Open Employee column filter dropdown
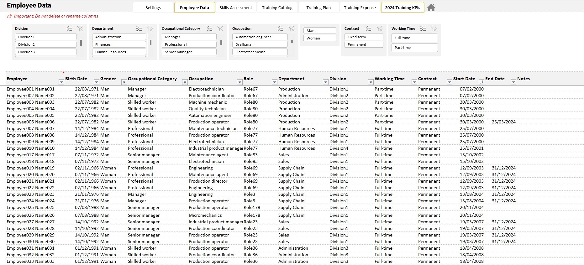This screenshot has width=584, height=265. (61, 82)
